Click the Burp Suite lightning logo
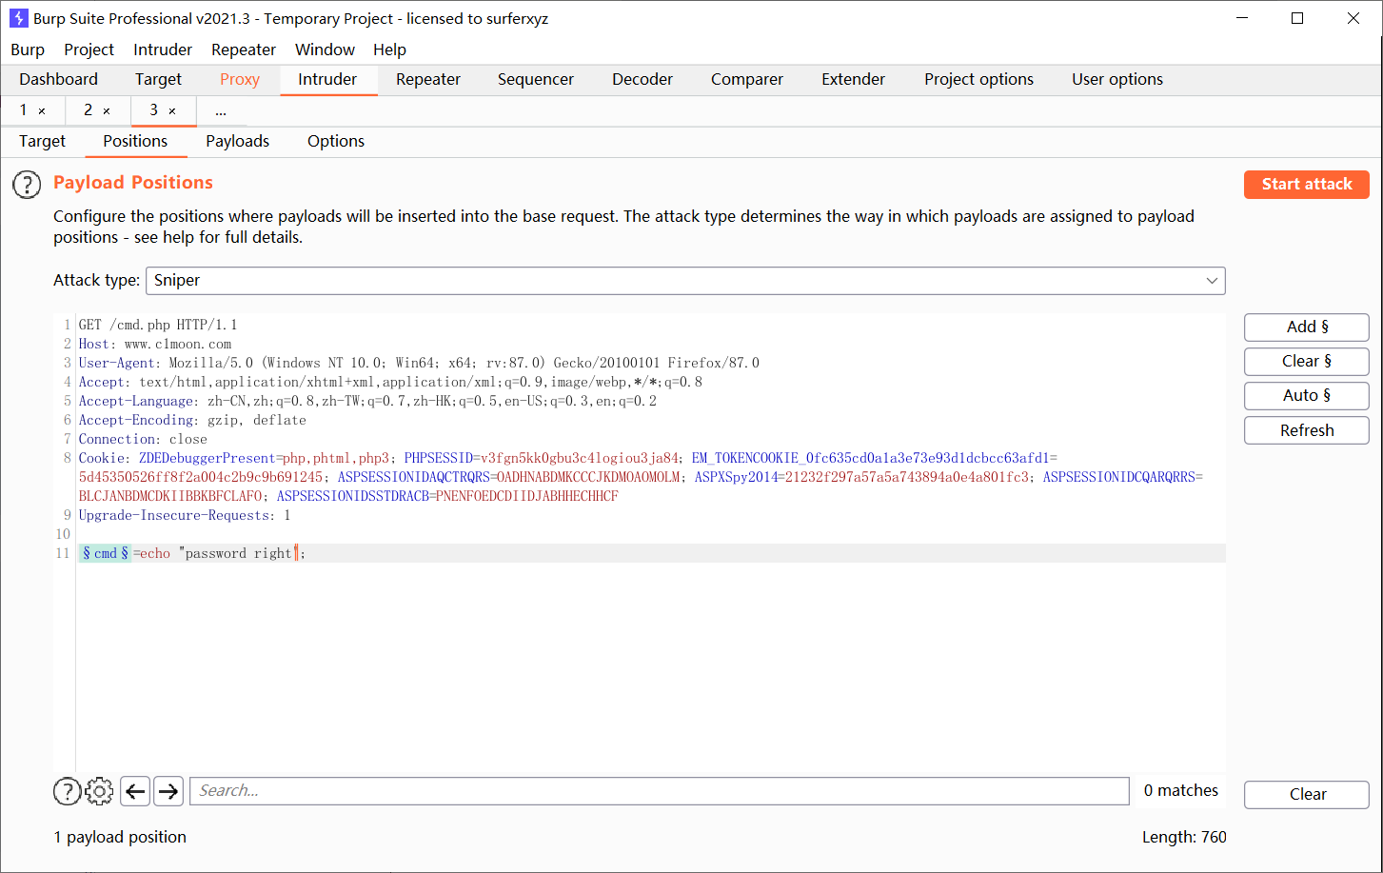This screenshot has width=1383, height=873. [18, 18]
